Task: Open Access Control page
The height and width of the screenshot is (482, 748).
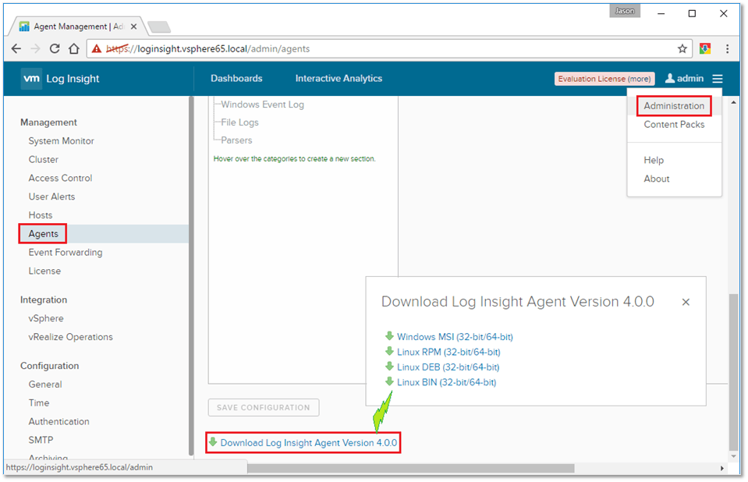Action: (60, 179)
